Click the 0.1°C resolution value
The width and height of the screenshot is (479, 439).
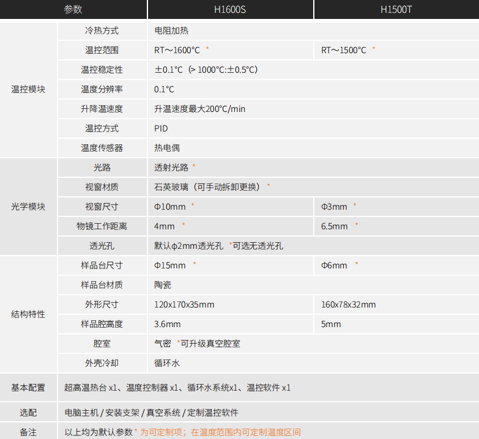pos(164,89)
